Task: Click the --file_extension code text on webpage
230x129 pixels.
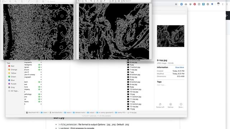Action: point(68,125)
